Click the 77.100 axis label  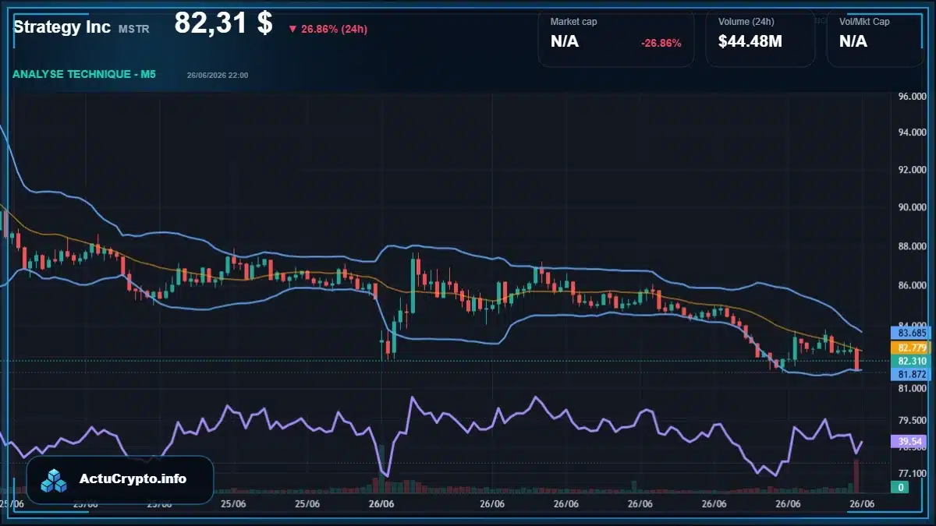tap(911, 473)
